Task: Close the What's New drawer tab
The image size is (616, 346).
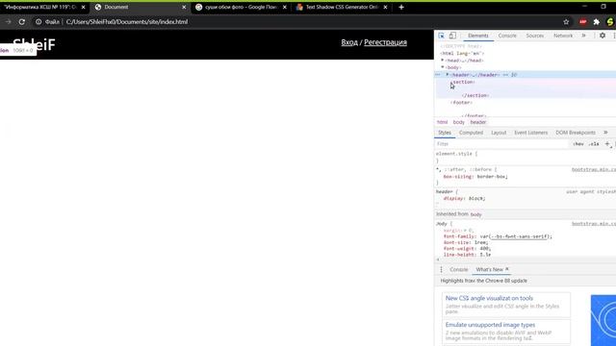Action: (x=507, y=269)
